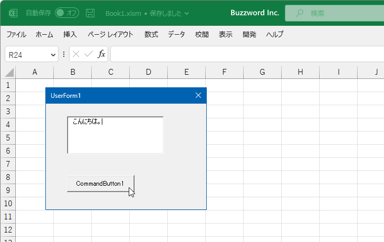This screenshot has height=242, width=384.
Task: Switch to the 校閲 tab
Action: [x=202, y=34]
